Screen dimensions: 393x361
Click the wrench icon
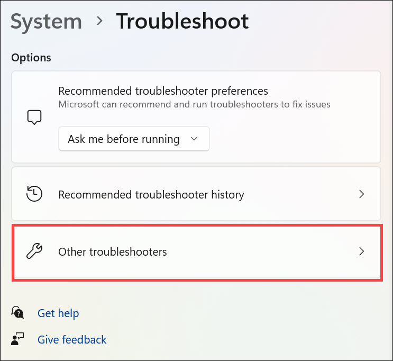pos(34,251)
